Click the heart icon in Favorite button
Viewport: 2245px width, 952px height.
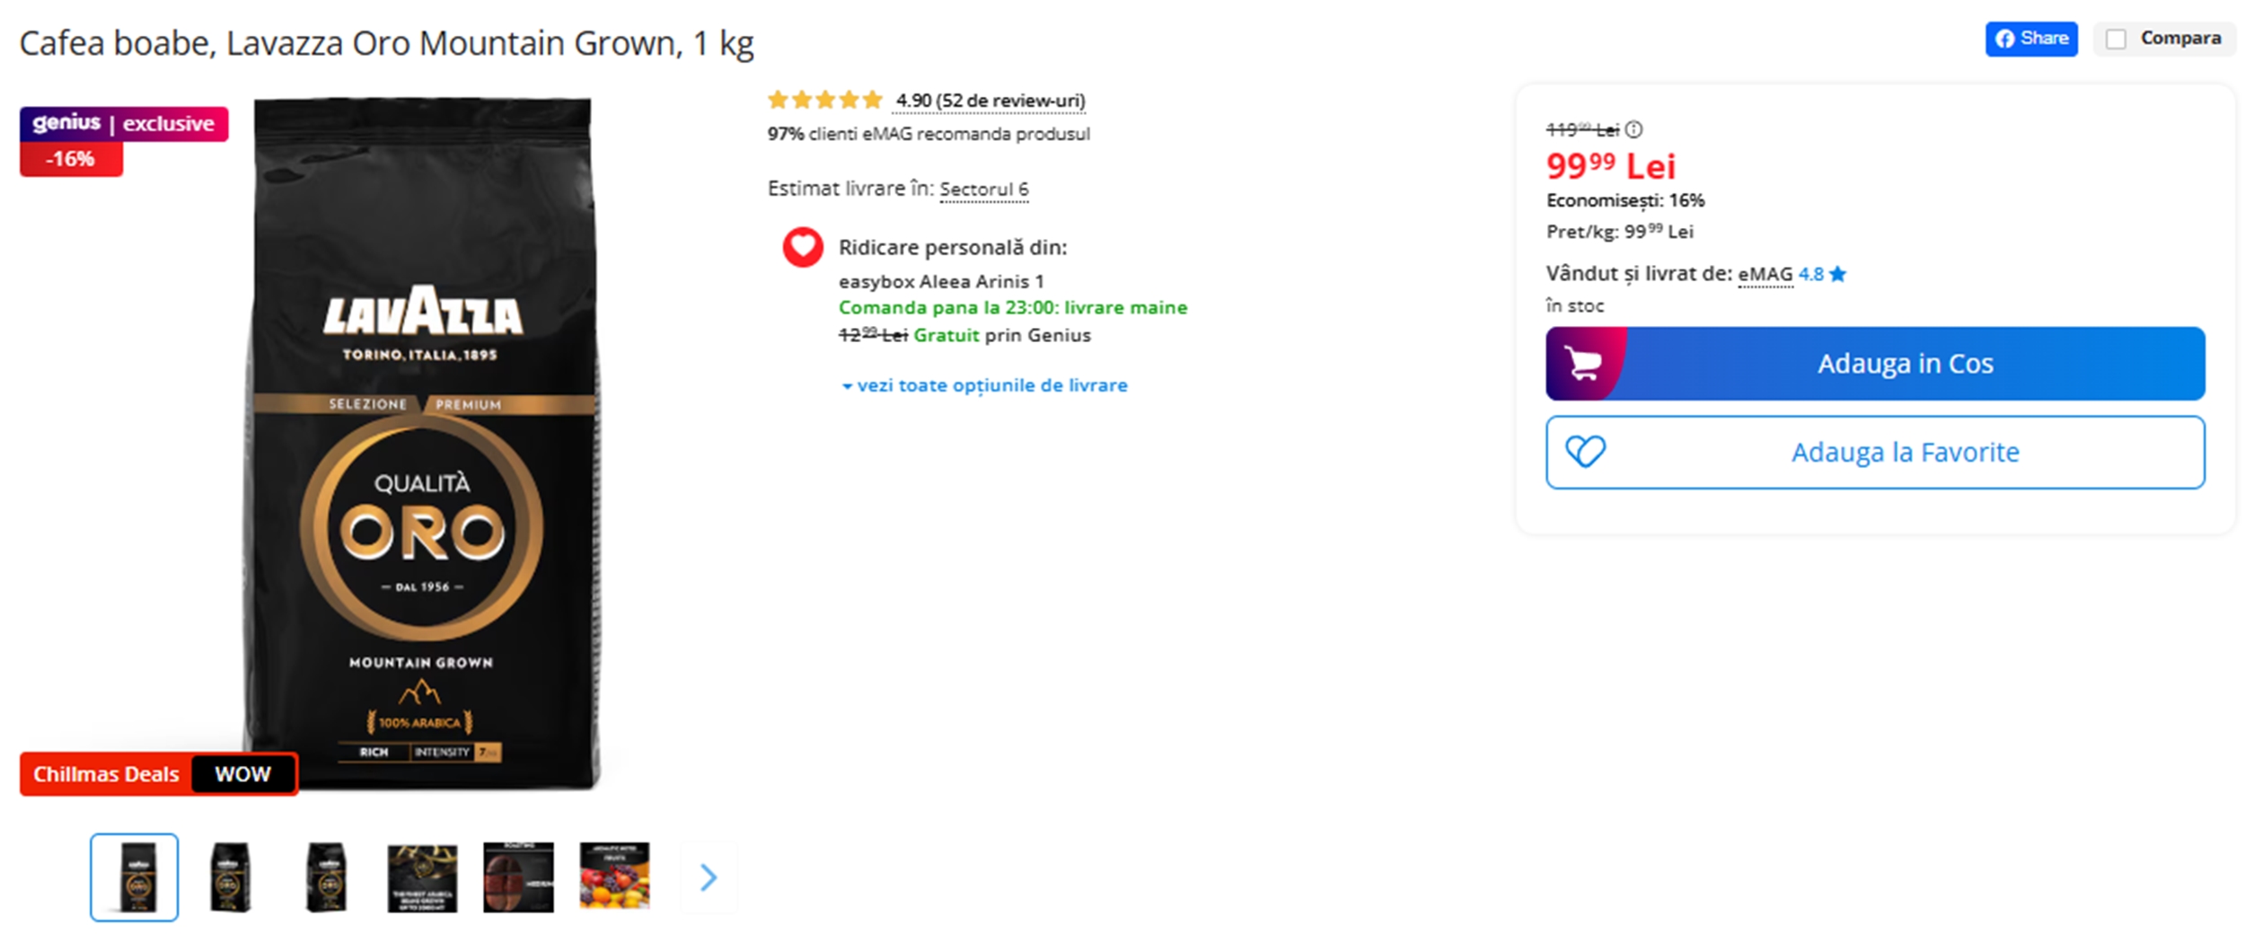pos(1585,452)
